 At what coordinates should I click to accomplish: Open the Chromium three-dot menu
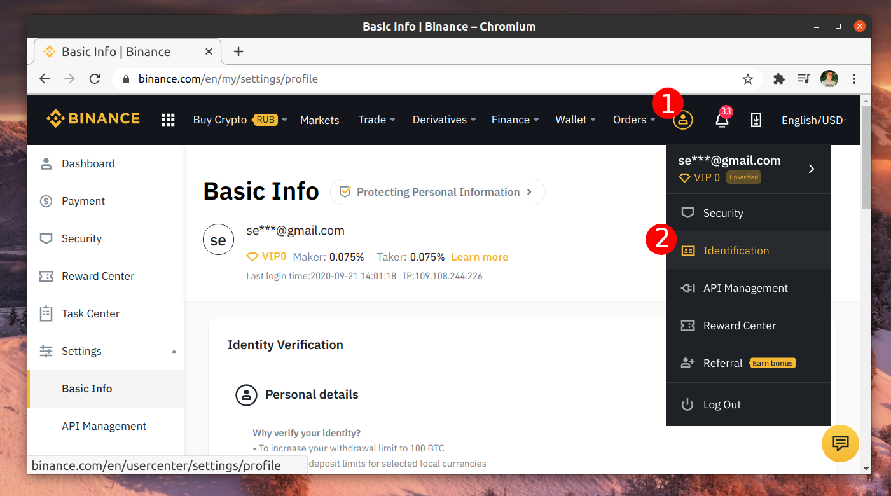click(x=854, y=79)
